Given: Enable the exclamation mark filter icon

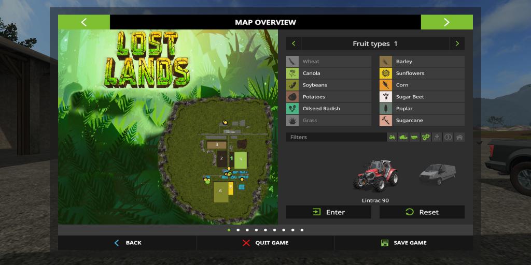Looking at the screenshot, I should tap(448, 137).
